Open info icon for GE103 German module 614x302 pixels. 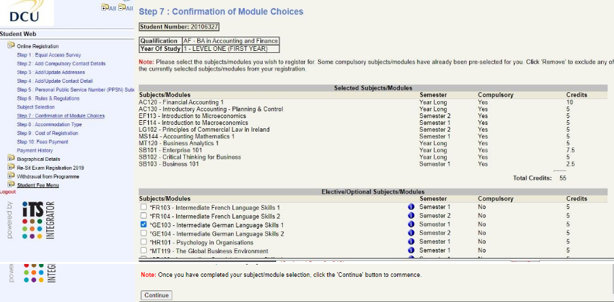click(x=411, y=224)
